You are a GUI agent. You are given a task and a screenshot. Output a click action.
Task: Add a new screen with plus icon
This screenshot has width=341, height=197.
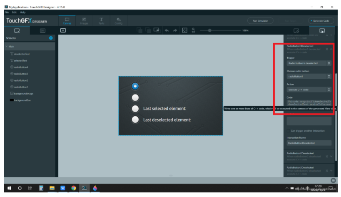point(51,38)
